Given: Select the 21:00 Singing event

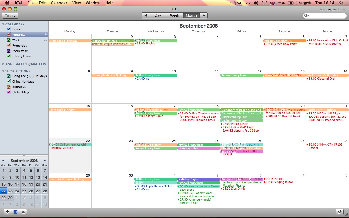Looking at the screenshot, I should [145, 44].
